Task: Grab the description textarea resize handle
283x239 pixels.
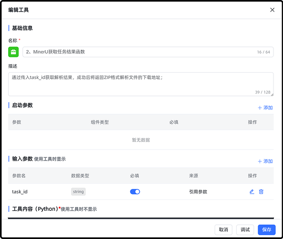Action: 272,95
